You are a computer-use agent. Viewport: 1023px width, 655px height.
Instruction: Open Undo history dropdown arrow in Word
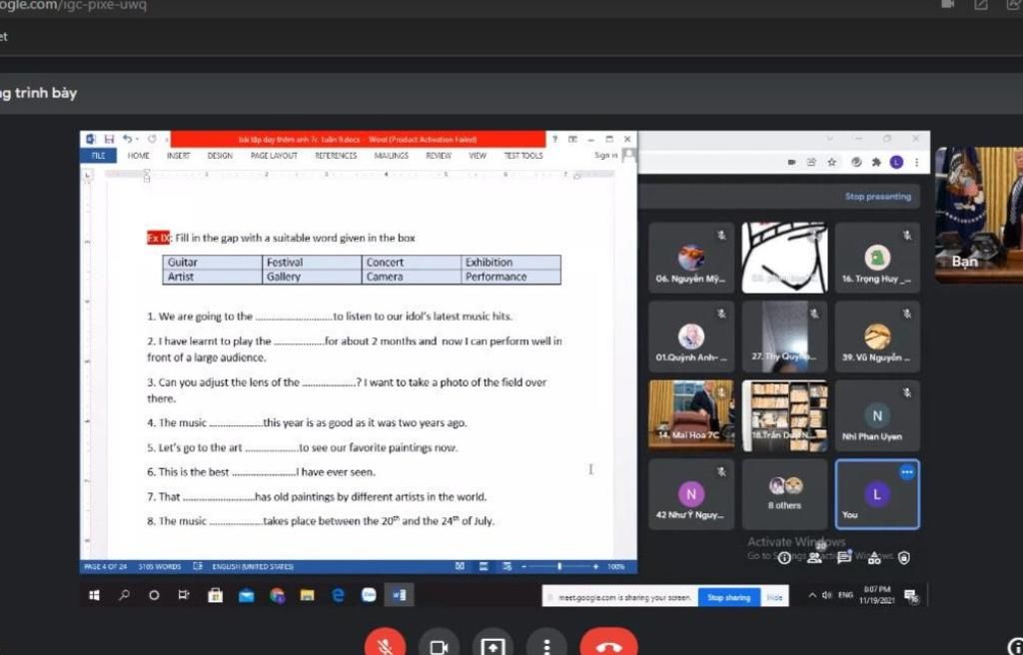(137, 140)
